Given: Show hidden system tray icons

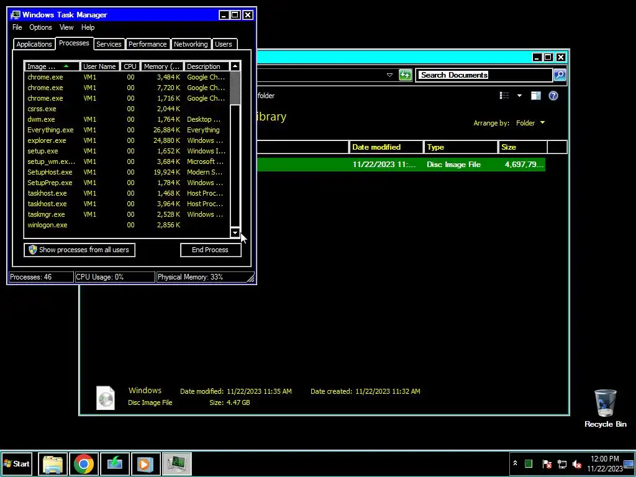Looking at the screenshot, I should (515, 463).
